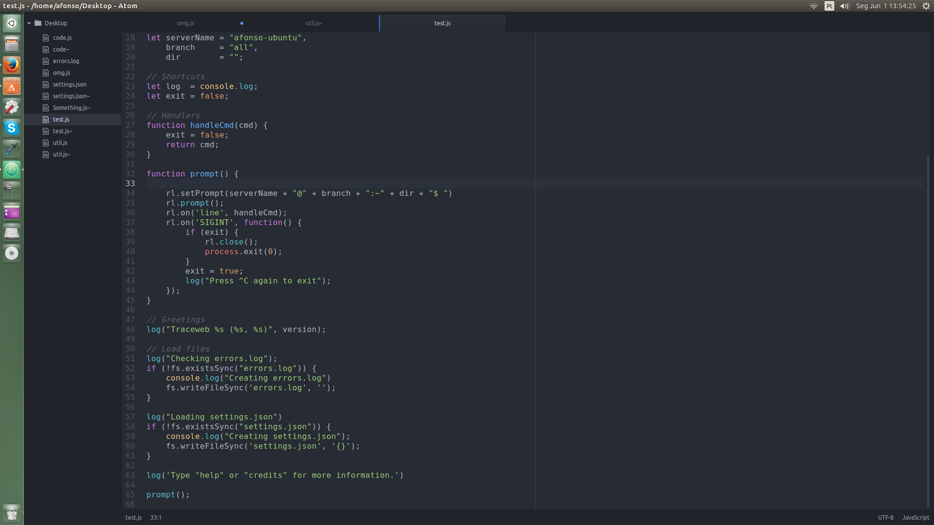
Task: Click the Desktop folder name in tree
Action: tap(56, 23)
